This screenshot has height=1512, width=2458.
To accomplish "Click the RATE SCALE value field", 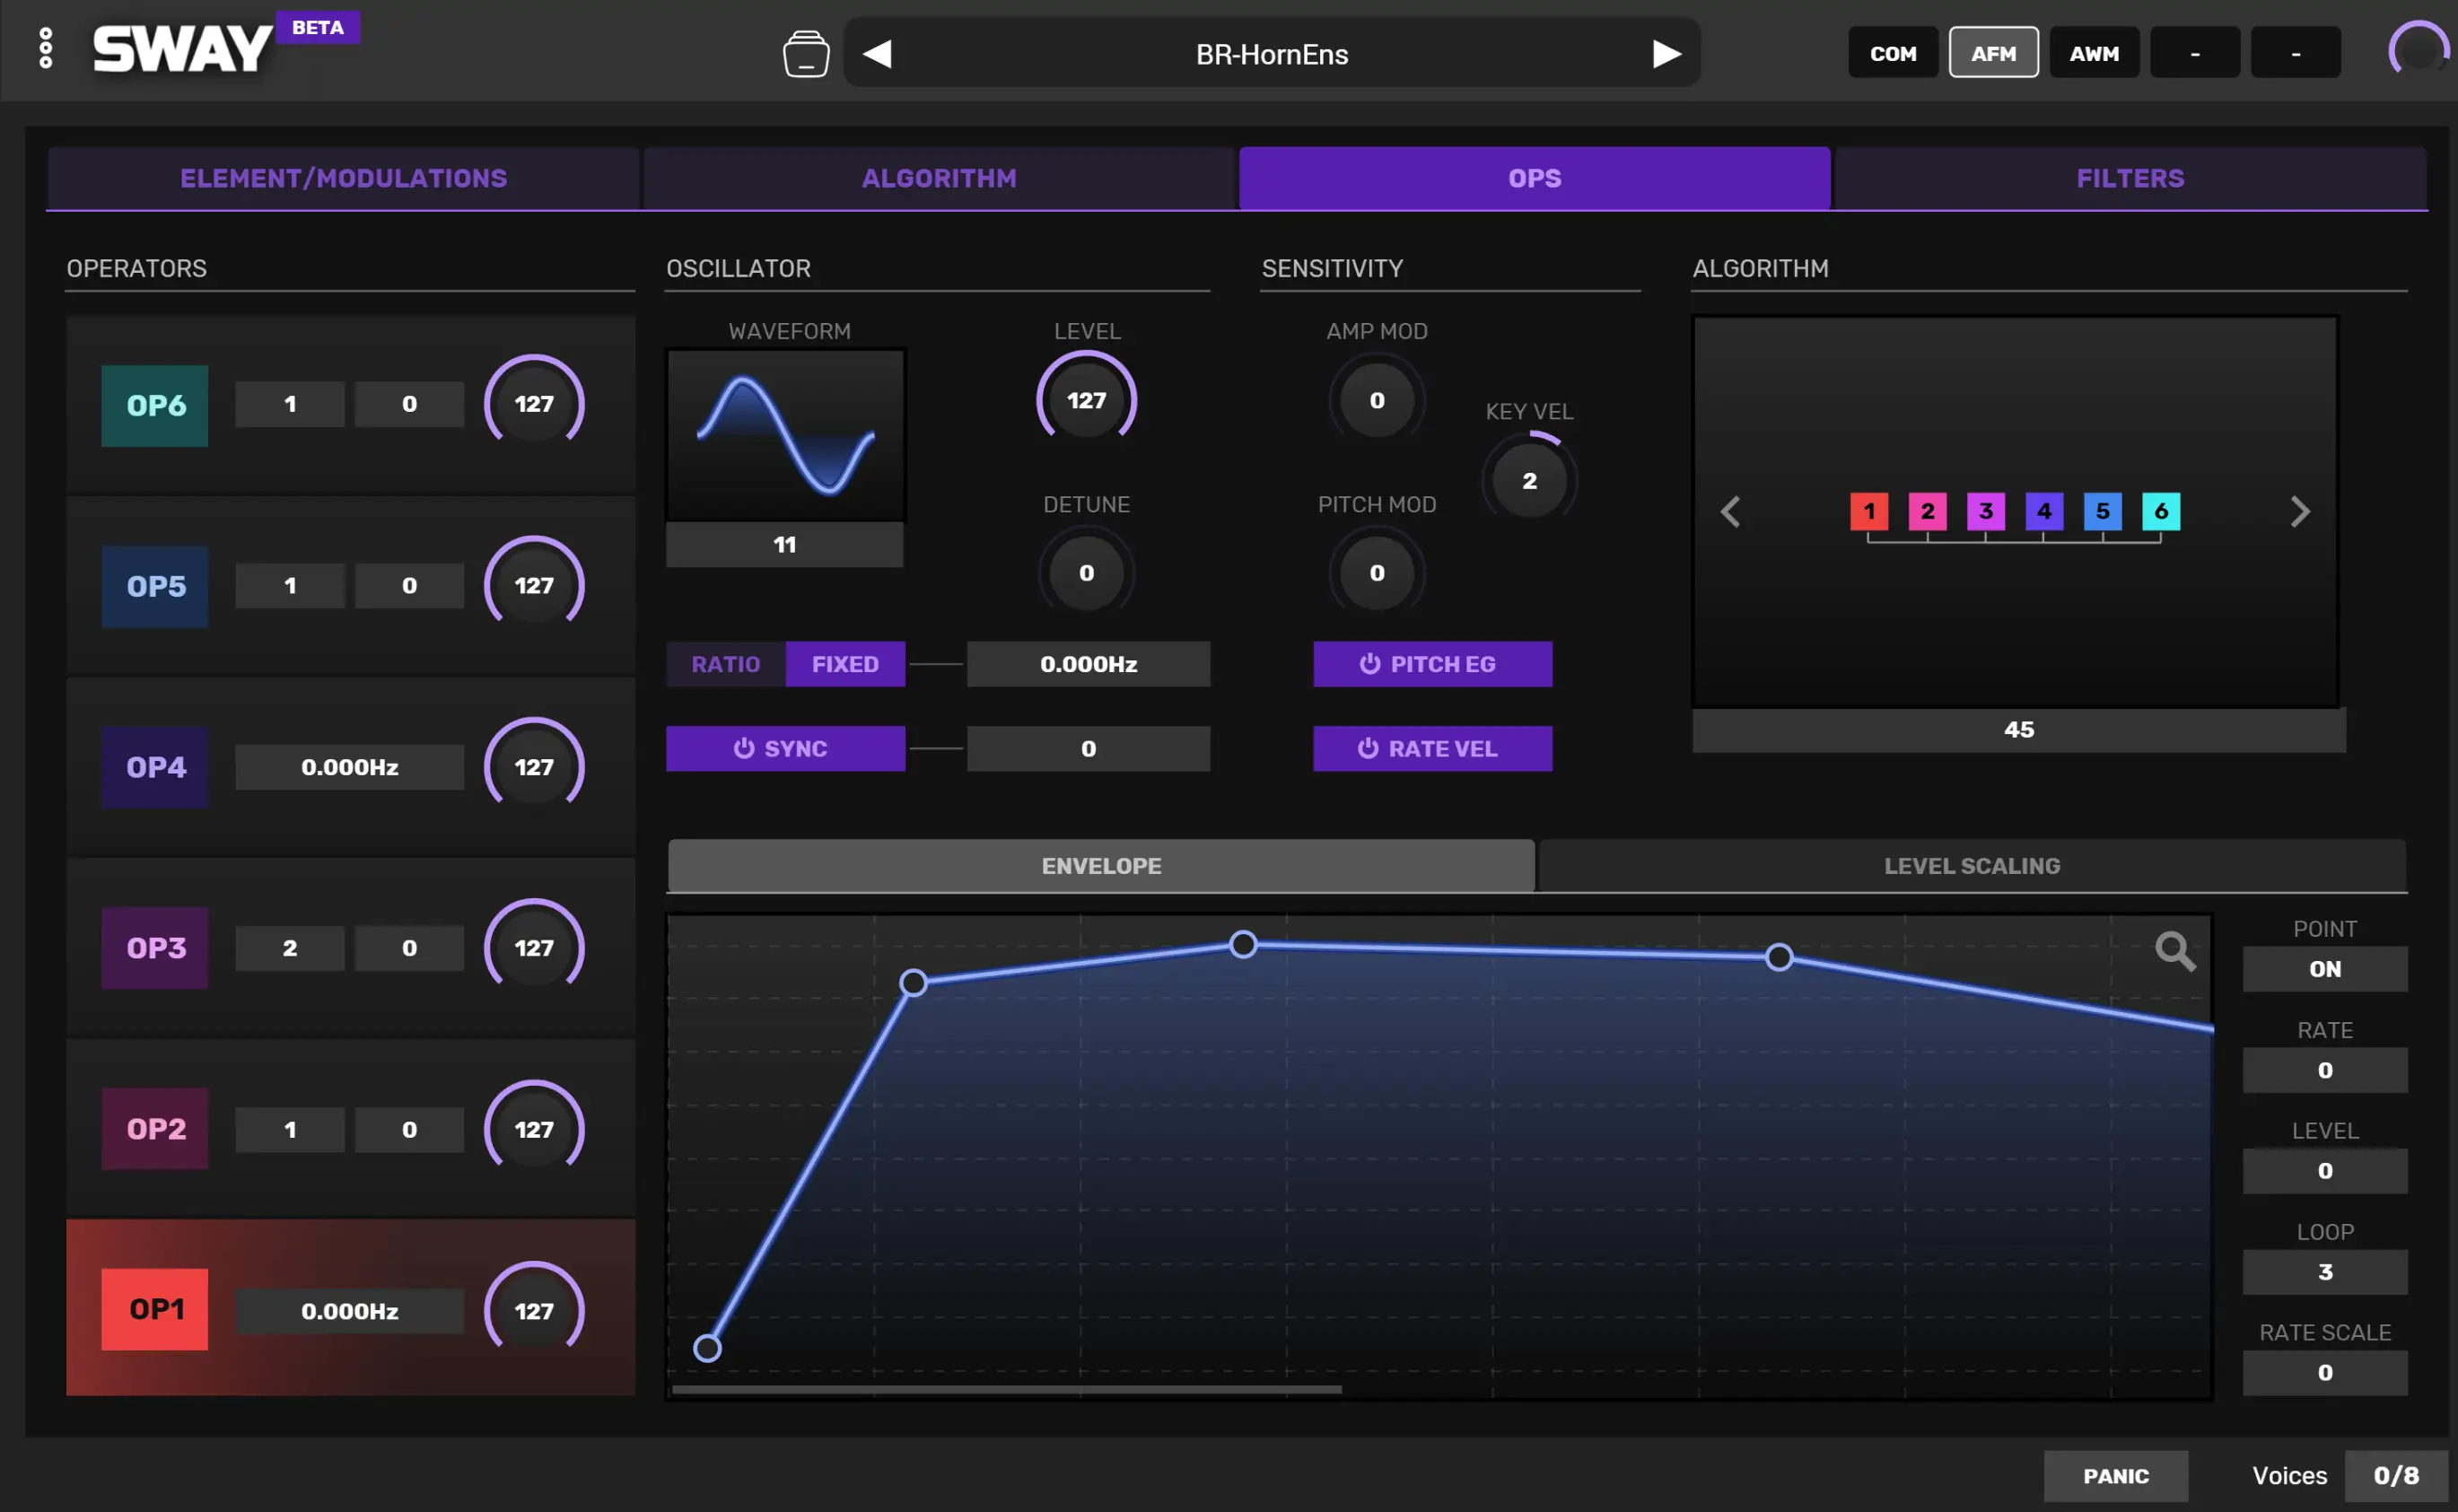I will coord(2325,1373).
